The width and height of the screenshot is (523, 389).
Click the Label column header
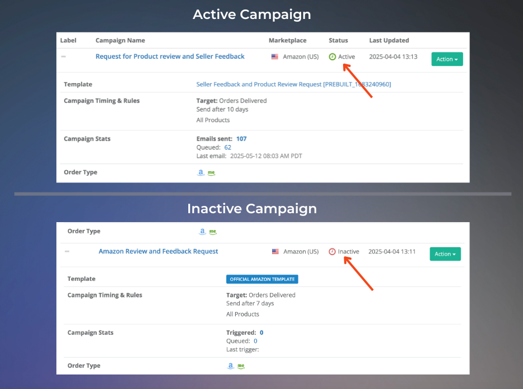point(68,40)
